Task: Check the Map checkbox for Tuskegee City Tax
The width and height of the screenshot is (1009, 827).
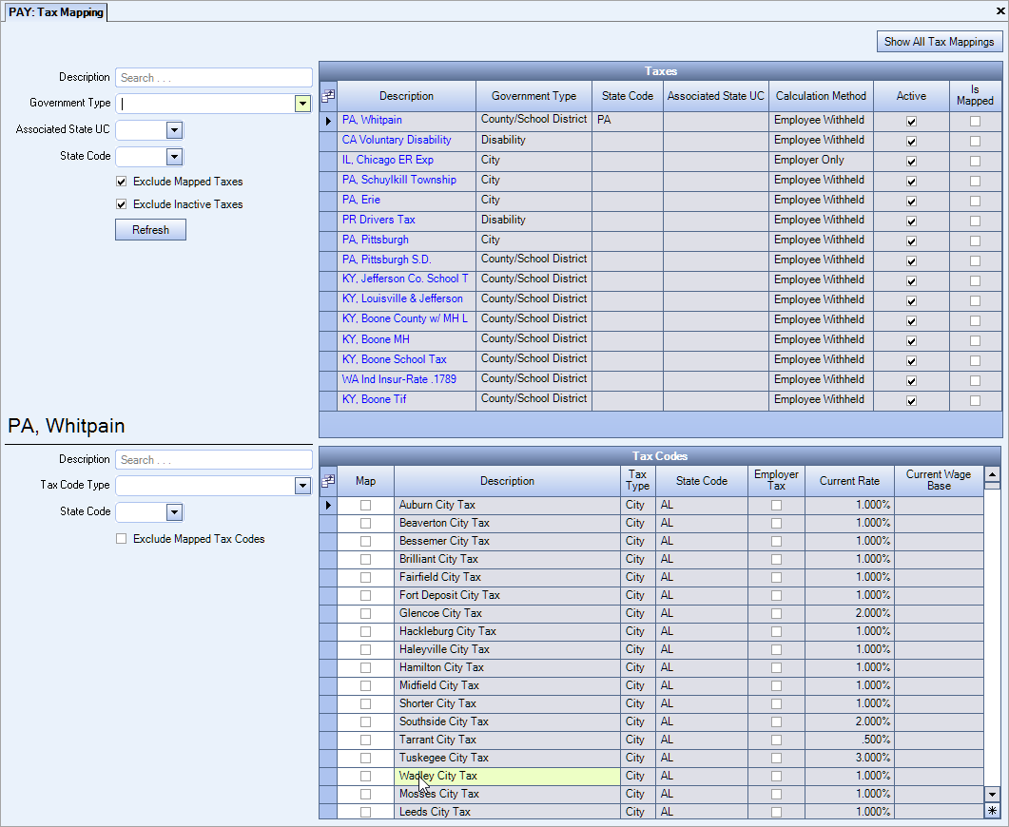Action: (366, 758)
